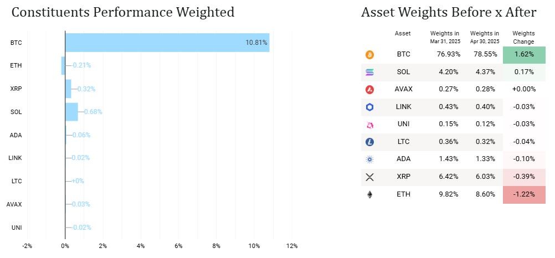Click the SOL bar in the chart
Screen dimensions: 555x258
click(71, 112)
